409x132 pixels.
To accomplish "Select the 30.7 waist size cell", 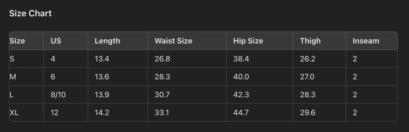I will 162,95.
